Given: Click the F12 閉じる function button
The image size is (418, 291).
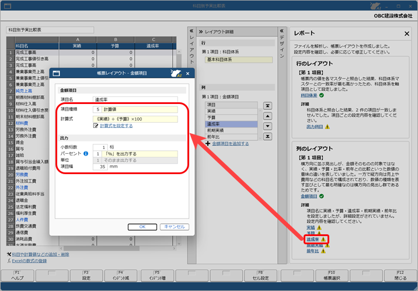Looking at the screenshot, I should click(x=400, y=276).
